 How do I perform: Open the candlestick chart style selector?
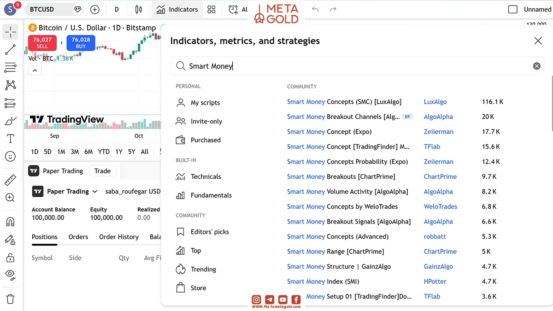[139, 9]
